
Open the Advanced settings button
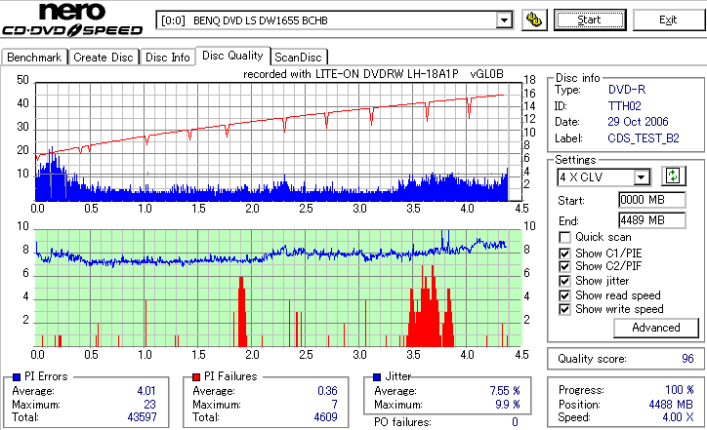click(656, 328)
